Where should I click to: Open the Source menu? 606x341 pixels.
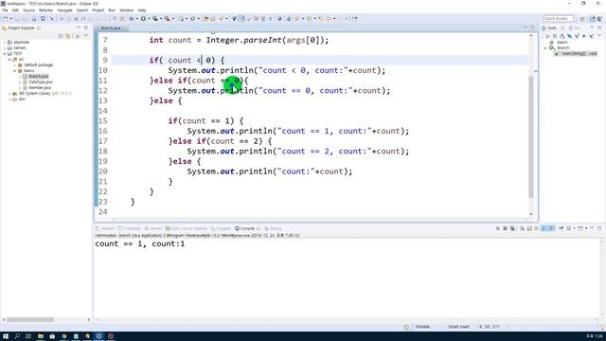28,10
